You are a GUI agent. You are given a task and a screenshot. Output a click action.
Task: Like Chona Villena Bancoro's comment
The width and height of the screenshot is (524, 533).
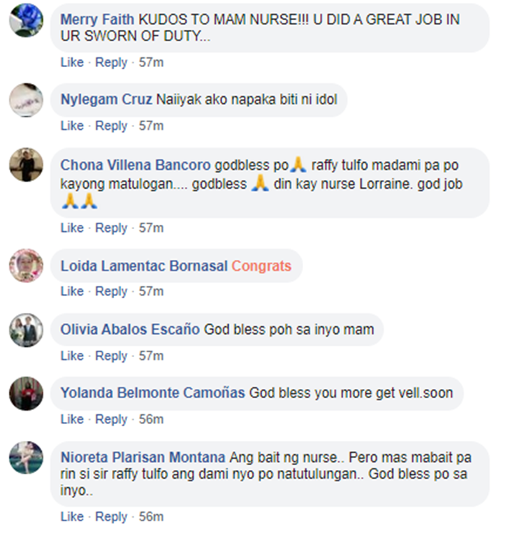[72, 228]
